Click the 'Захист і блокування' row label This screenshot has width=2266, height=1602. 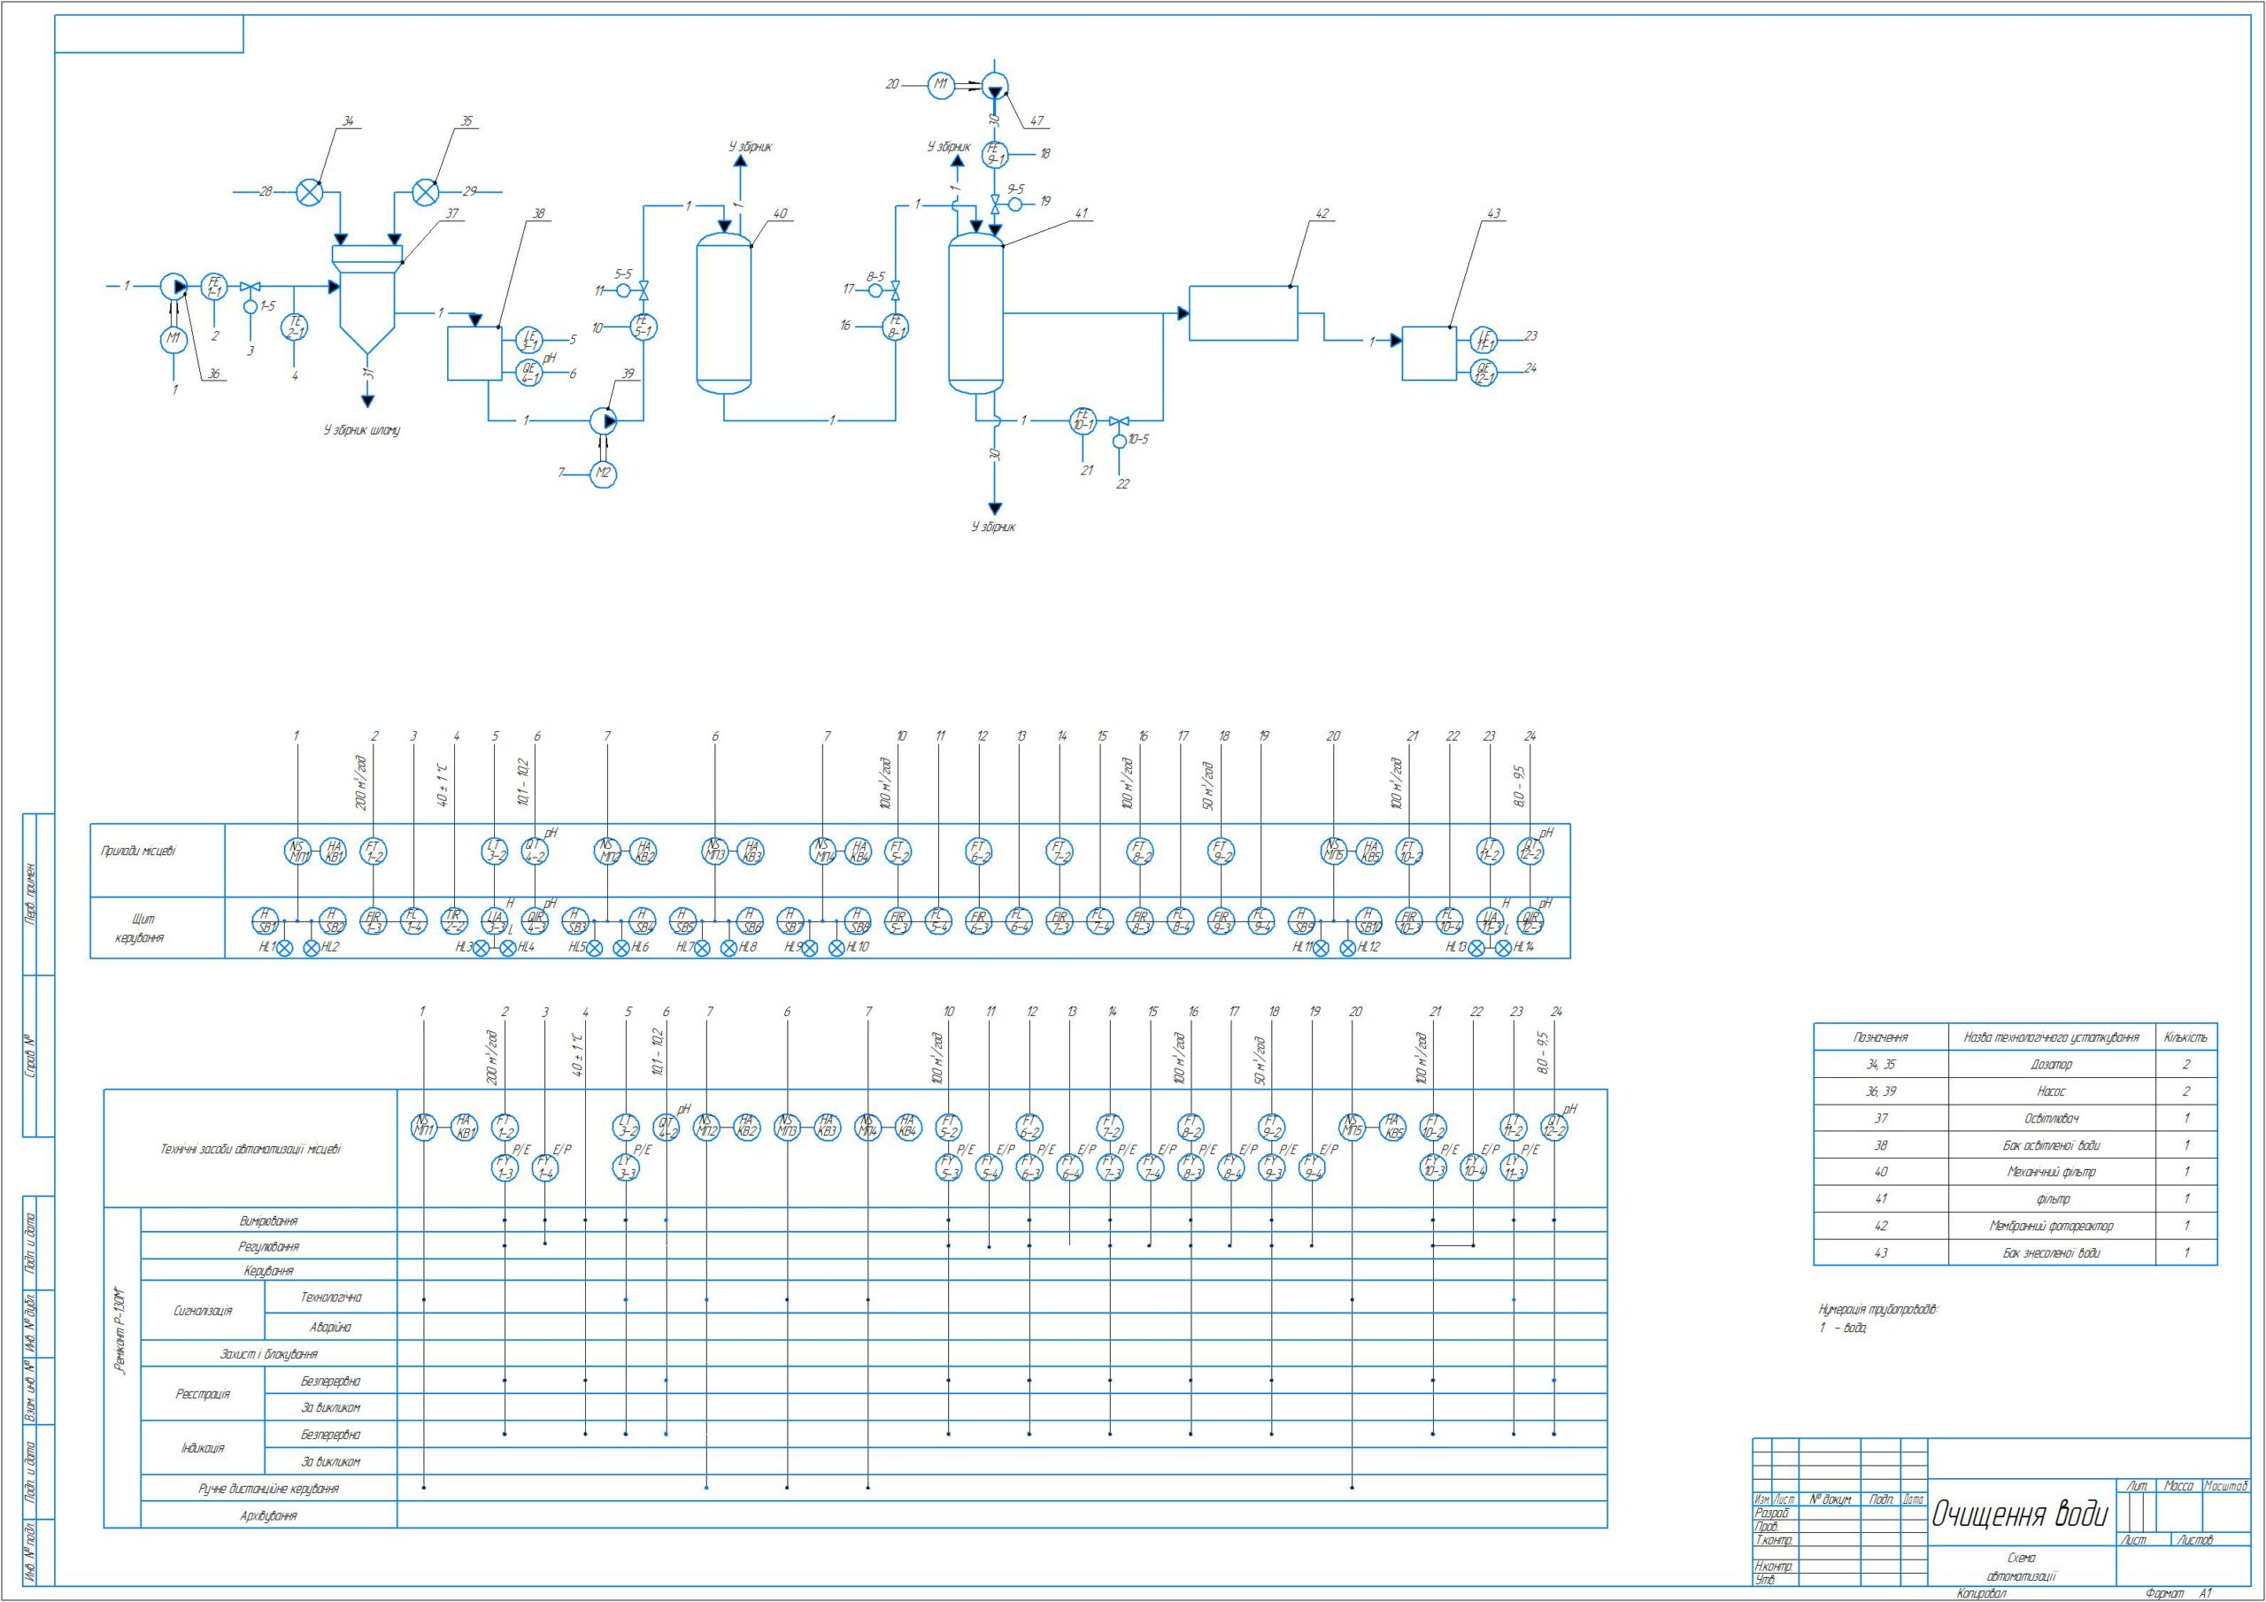(268, 1354)
